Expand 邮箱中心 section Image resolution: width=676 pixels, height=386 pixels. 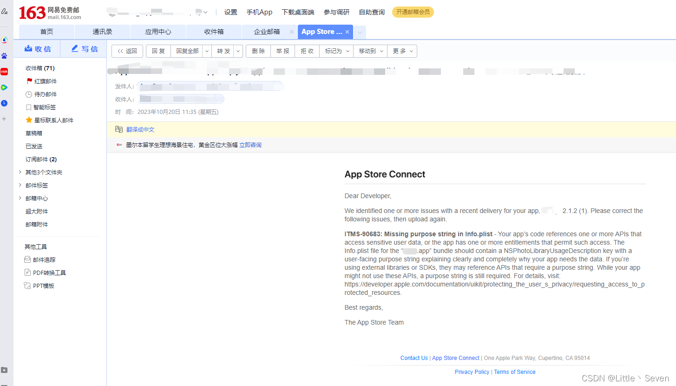20,198
